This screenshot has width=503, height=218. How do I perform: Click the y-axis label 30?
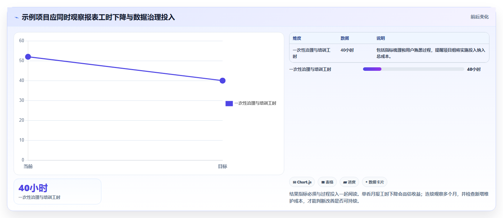pos(22,100)
